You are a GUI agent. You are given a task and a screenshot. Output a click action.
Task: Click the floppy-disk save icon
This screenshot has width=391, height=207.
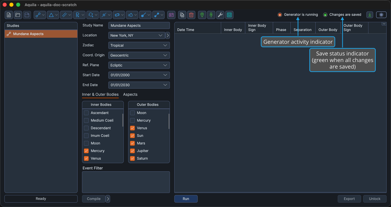point(27,15)
